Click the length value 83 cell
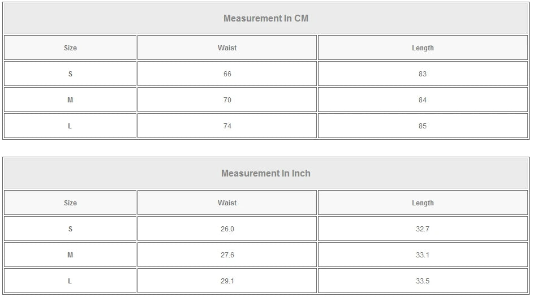This screenshot has height=297, width=533. (423, 74)
